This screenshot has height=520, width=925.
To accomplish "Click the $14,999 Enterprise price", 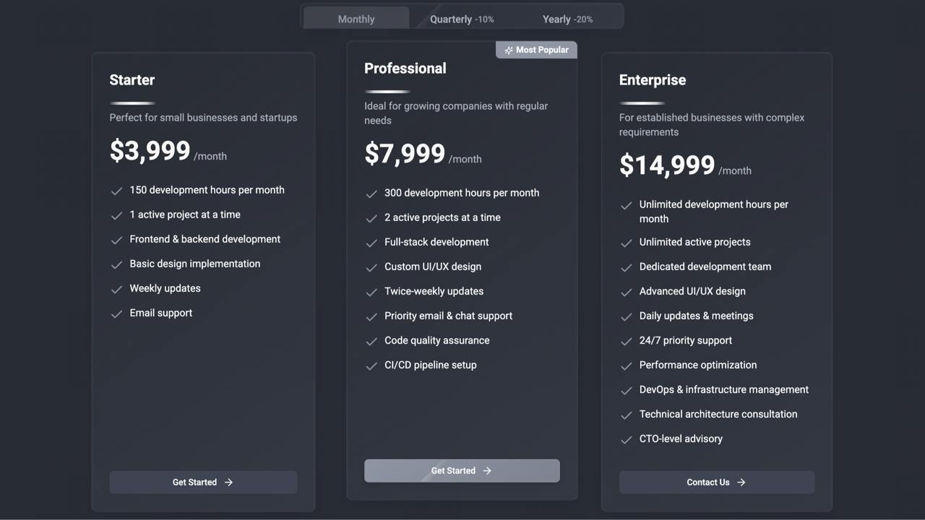I will pos(667,165).
